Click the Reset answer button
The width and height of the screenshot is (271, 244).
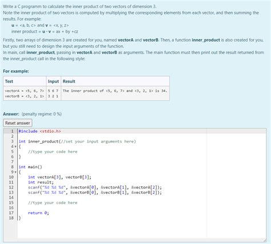tap(18, 123)
